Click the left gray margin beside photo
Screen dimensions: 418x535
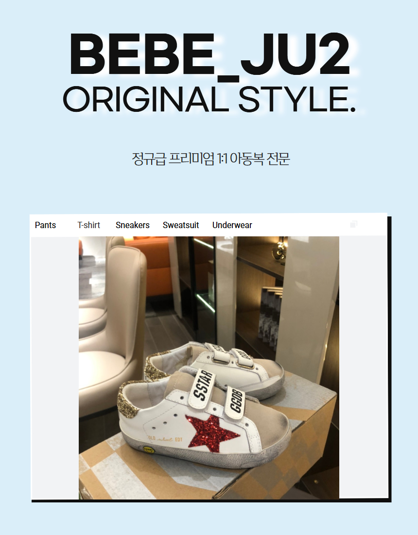[x=55, y=368]
